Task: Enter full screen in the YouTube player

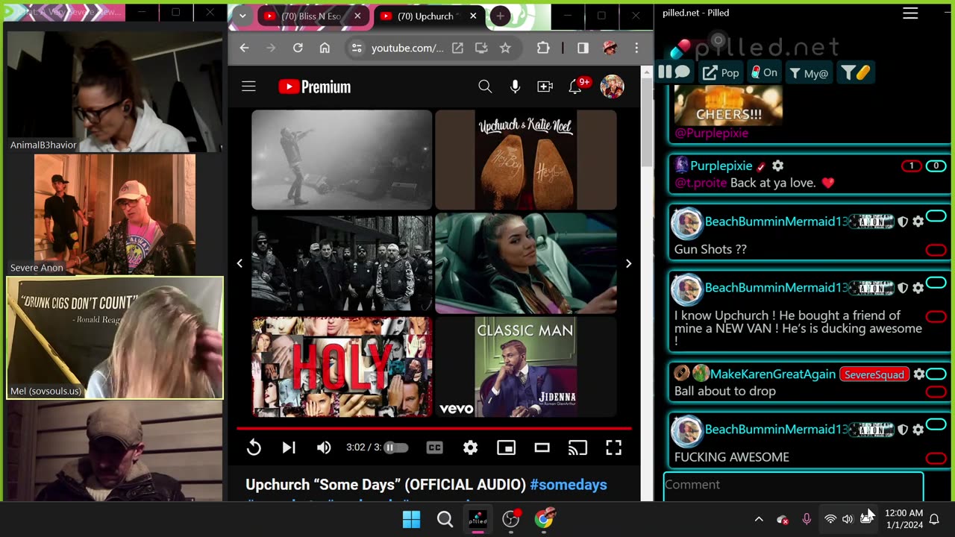Action: pos(613,447)
